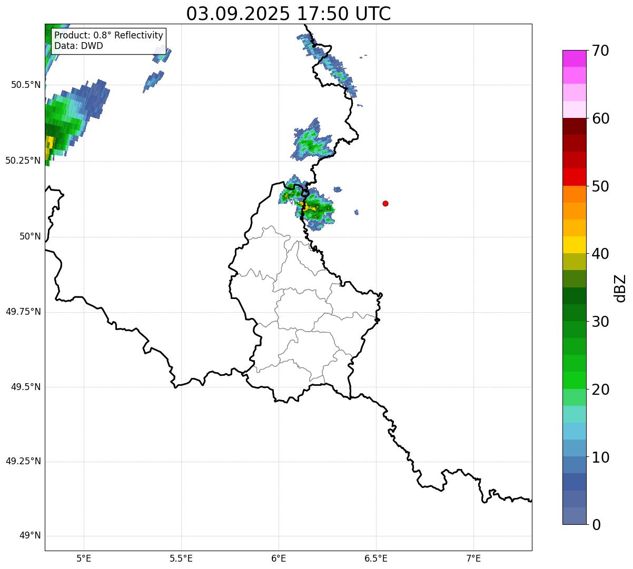The height and width of the screenshot is (569, 633).
Task: Click the elongated echo band near 50.55°N 6.3°E
Action: 328,66
